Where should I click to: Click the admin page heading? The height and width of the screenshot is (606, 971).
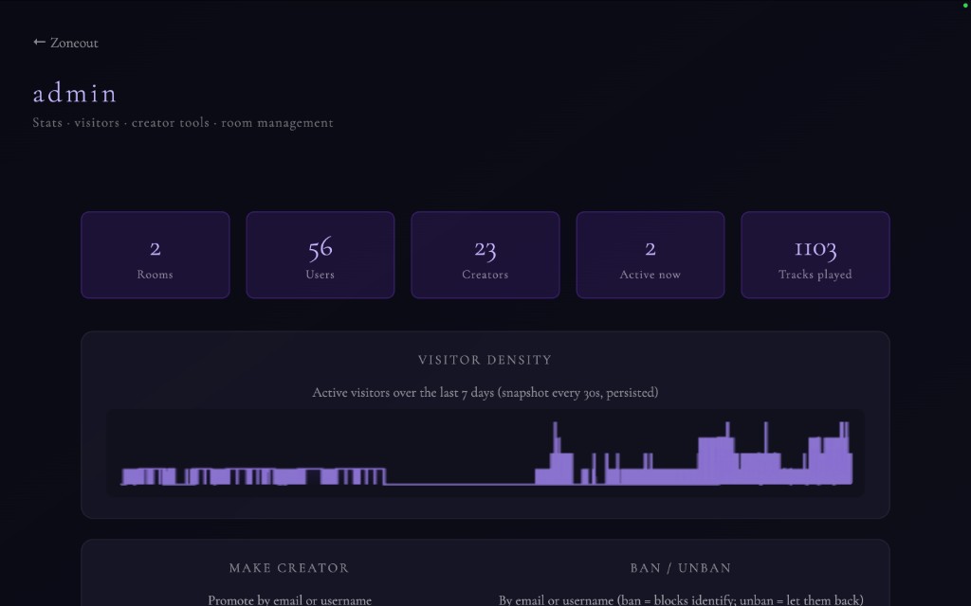point(75,94)
